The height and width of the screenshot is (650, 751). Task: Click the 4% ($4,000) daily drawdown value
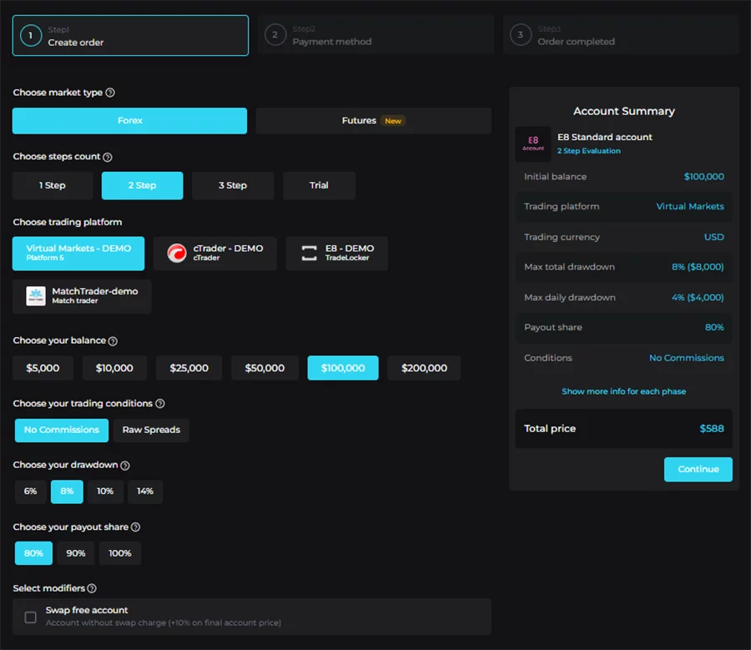(x=698, y=297)
